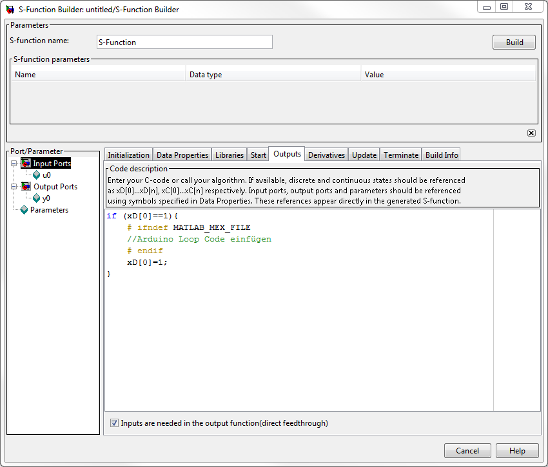This screenshot has height=467, width=548.
Task: Hide the parameters panel with X icon
Action: [531, 133]
